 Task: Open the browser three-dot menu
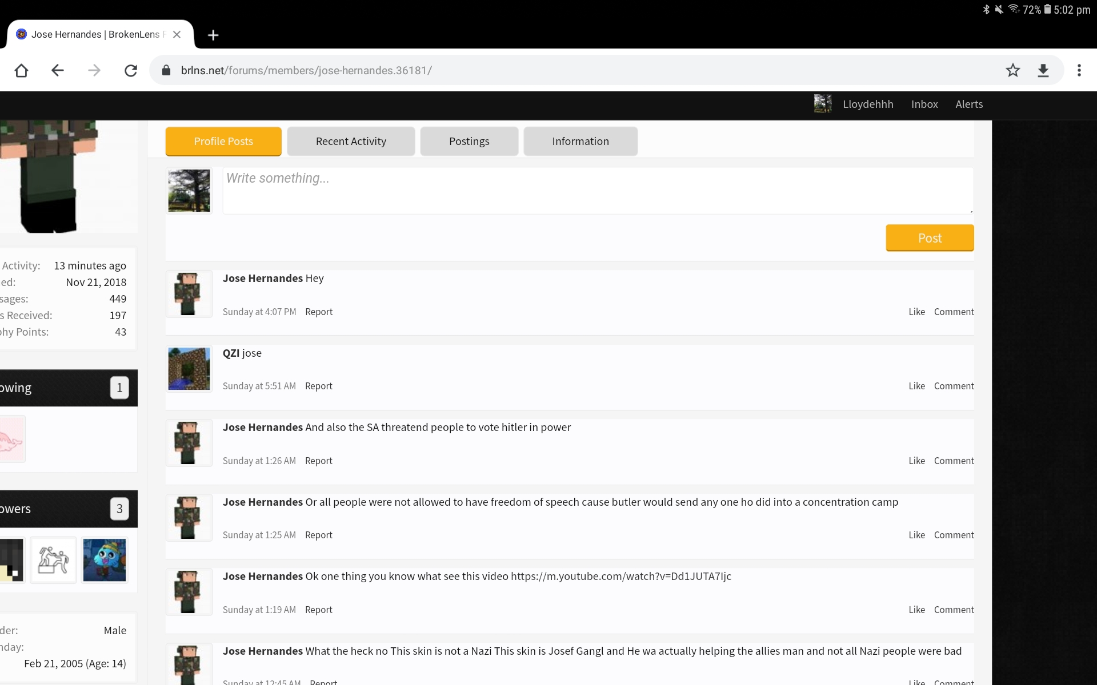click(x=1079, y=70)
